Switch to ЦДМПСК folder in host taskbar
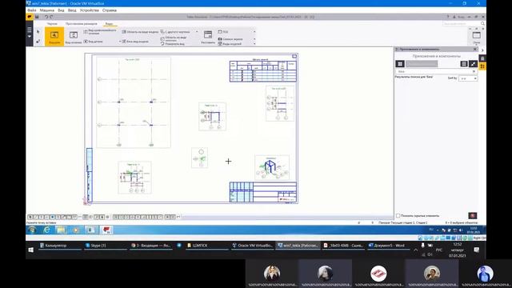The height and width of the screenshot is (288, 512). pos(207,246)
